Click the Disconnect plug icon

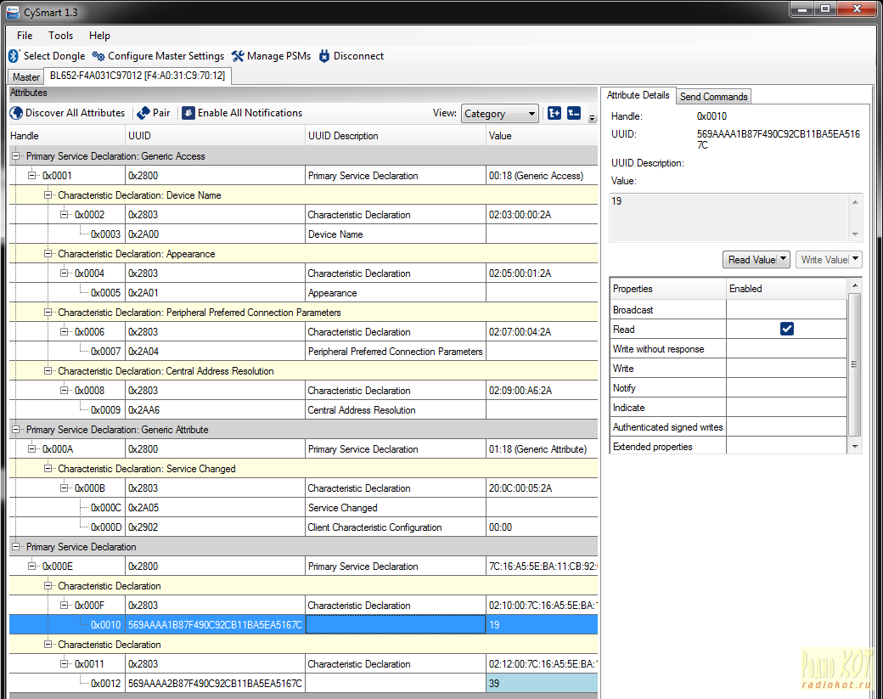tap(324, 56)
